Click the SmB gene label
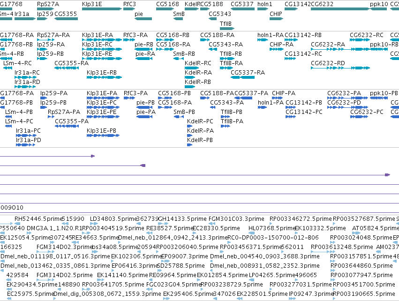399x301 pixels. [x=179, y=14]
